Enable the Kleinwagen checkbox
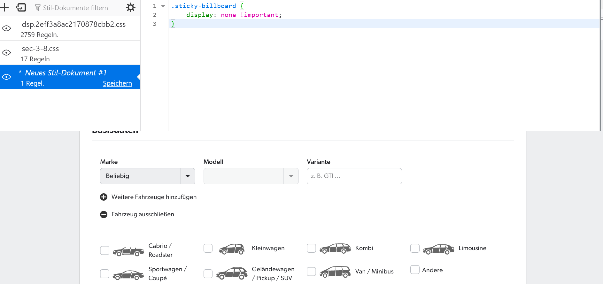Viewport: 603px width, 284px height. 208,248
